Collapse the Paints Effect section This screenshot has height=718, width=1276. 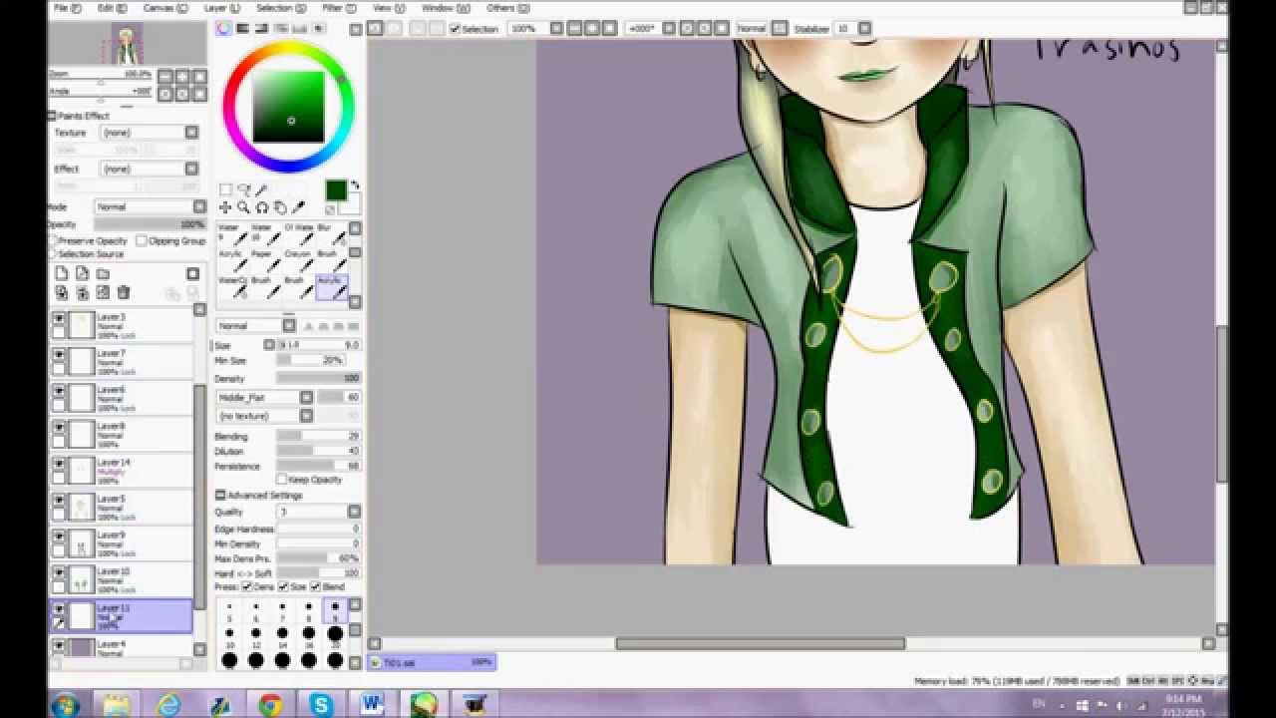(x=52, y=116)
